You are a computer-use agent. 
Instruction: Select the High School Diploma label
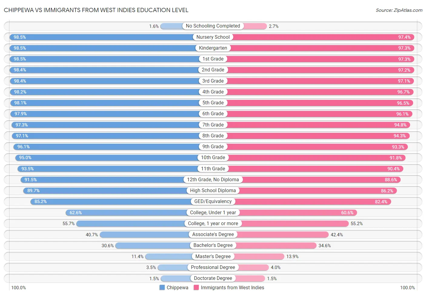(x=213, y=190)
